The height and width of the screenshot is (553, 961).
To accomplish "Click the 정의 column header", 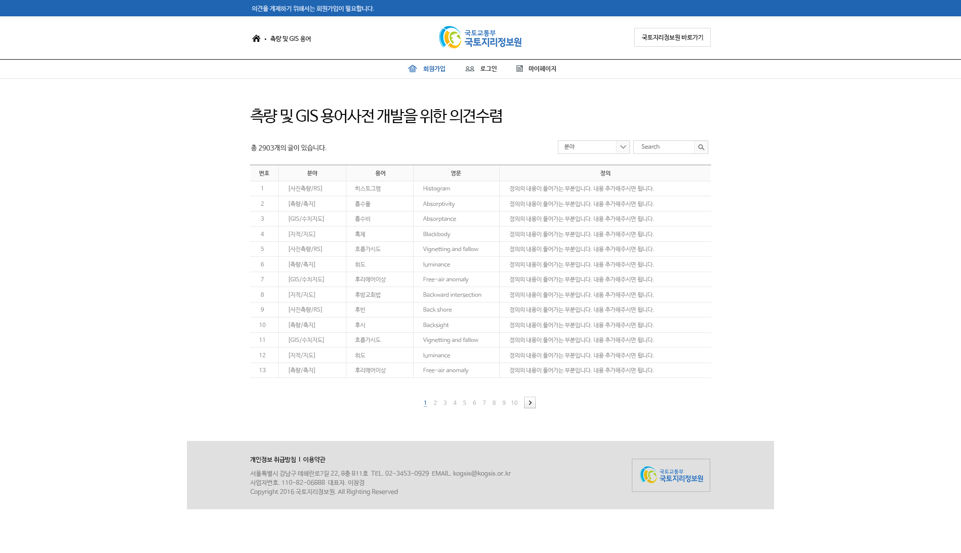I will [x=605, y=173].
